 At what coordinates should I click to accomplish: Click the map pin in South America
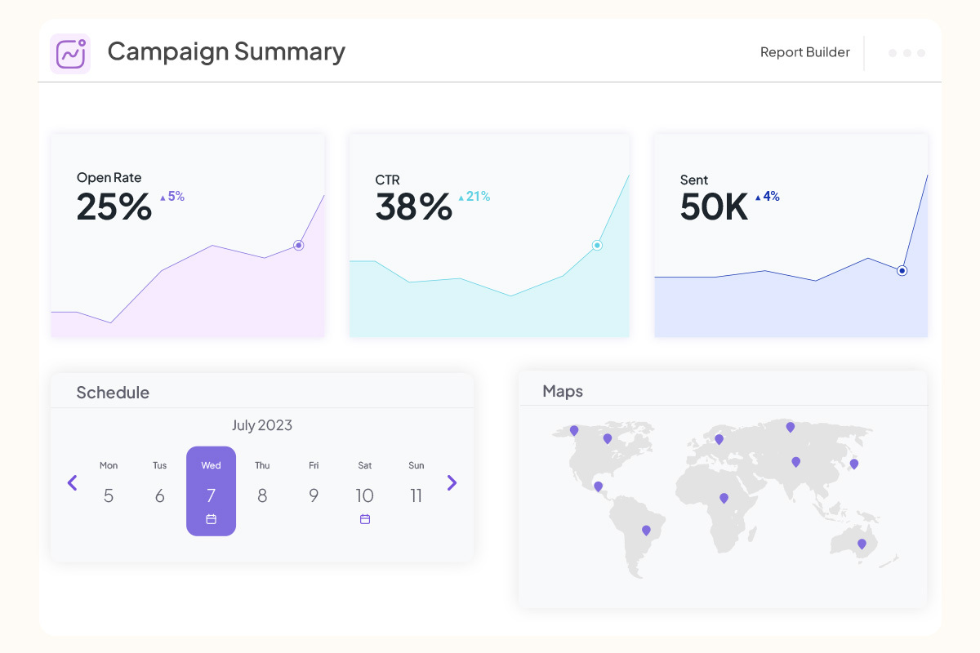(646, 530)
